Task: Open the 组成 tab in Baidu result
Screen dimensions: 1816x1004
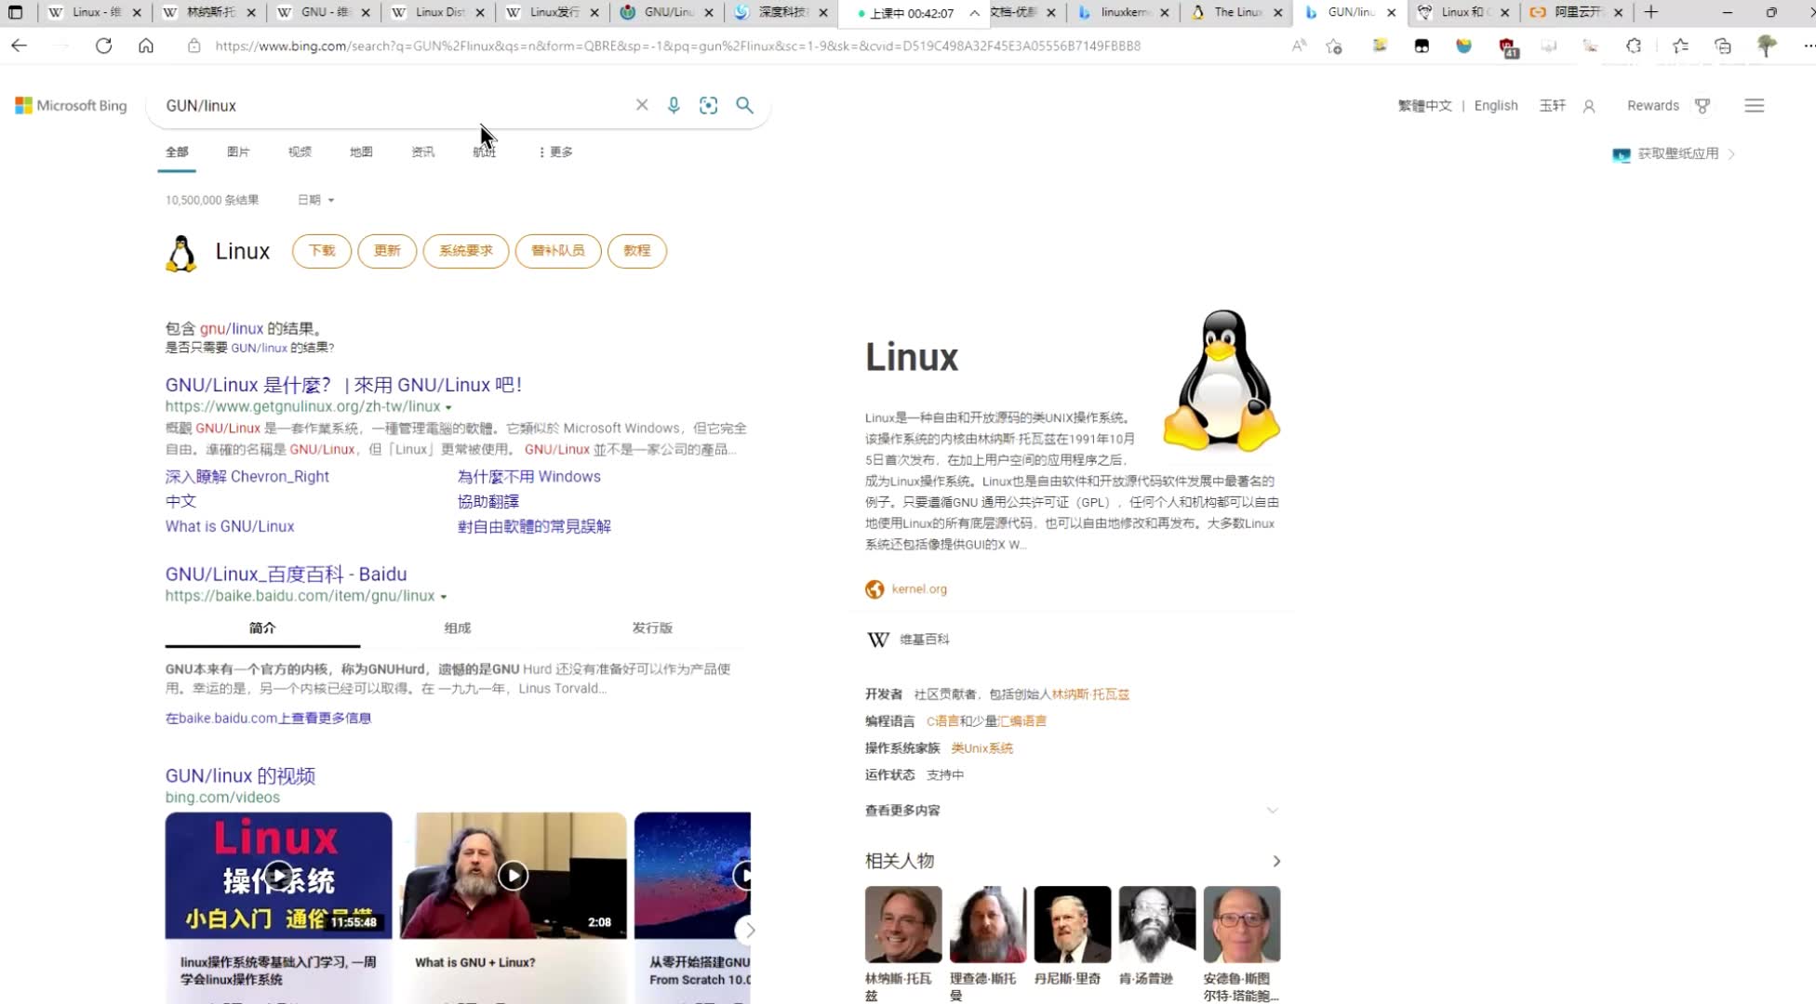Action: click(458, 627)
